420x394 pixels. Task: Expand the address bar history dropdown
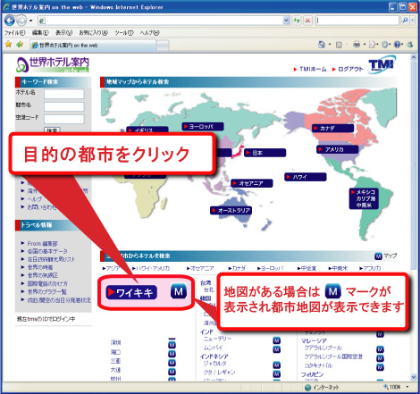click(x=286, y=21)
